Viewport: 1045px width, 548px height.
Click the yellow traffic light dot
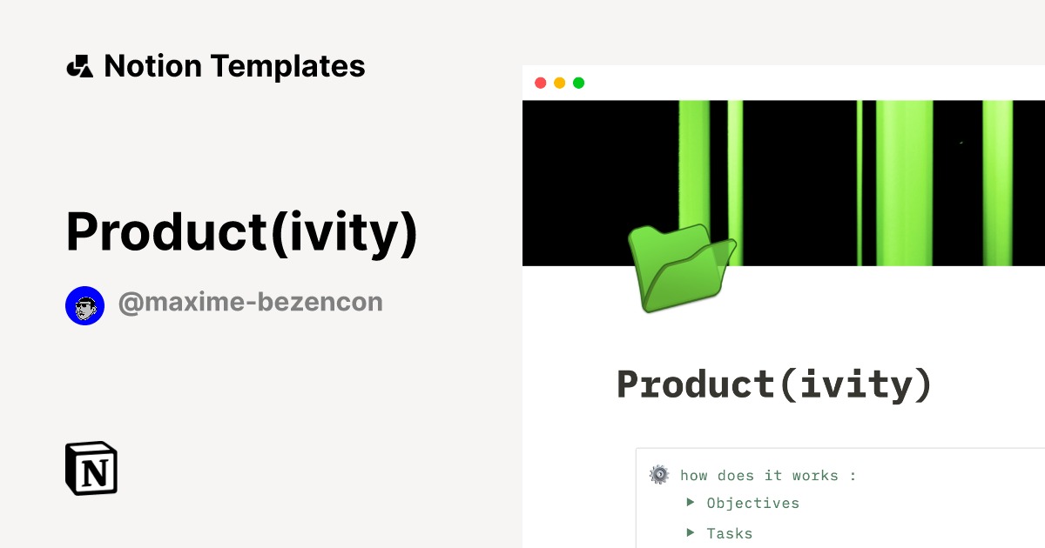coord(560,83)
